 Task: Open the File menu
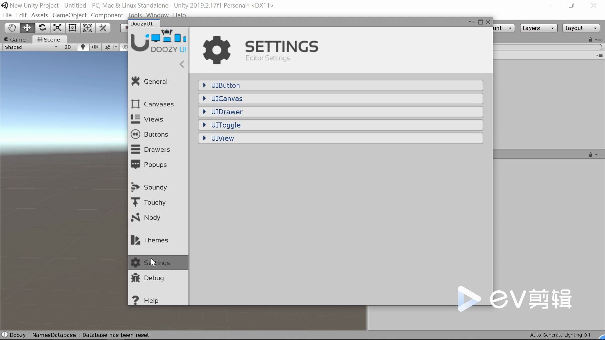tap(7, 15)
